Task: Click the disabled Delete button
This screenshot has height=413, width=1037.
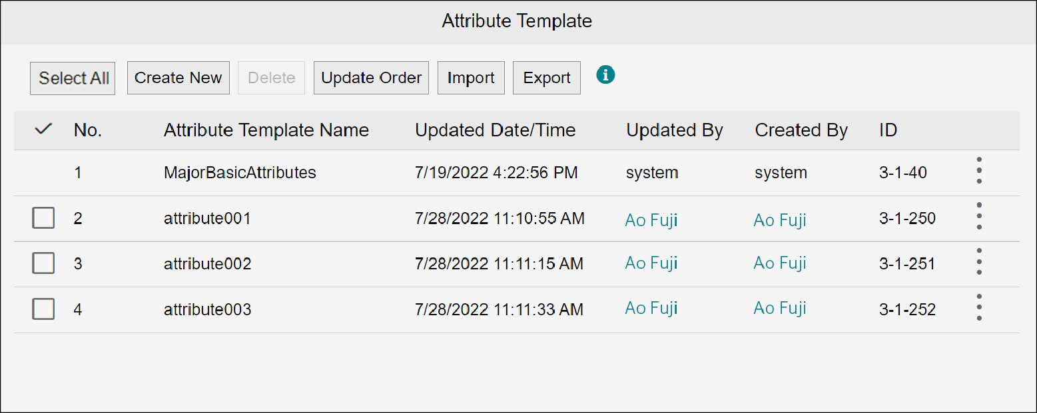Action: click(271, 78)
